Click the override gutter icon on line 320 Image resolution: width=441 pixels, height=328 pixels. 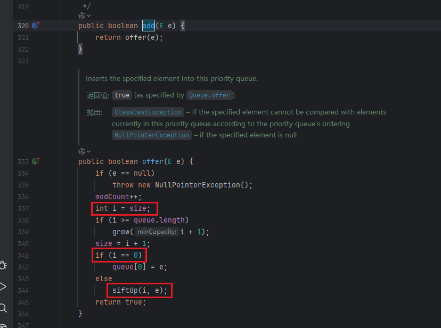click(x=36, y=26)
